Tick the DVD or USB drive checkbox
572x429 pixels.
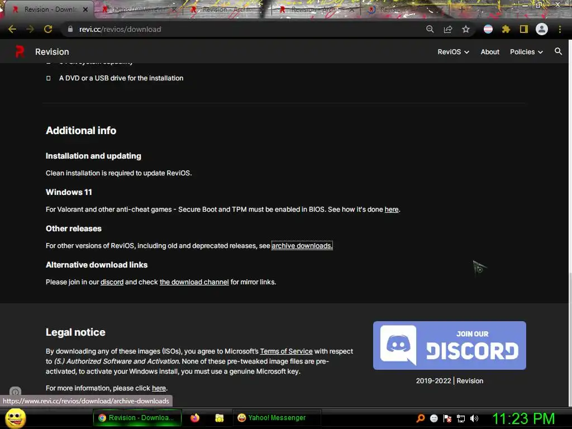point(49,78)
